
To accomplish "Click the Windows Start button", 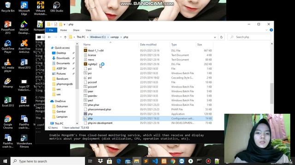I will tap(5, 161).
